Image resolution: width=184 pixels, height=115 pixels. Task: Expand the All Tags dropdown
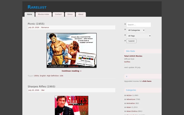pos(139,36)
